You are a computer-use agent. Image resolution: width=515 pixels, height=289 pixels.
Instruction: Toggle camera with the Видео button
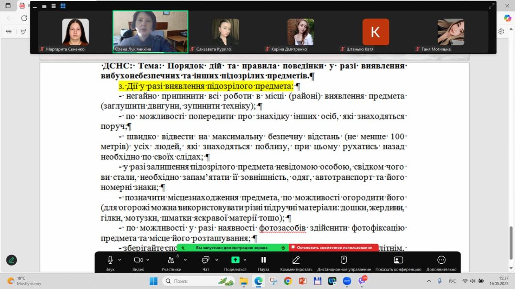tap(138, 260)
